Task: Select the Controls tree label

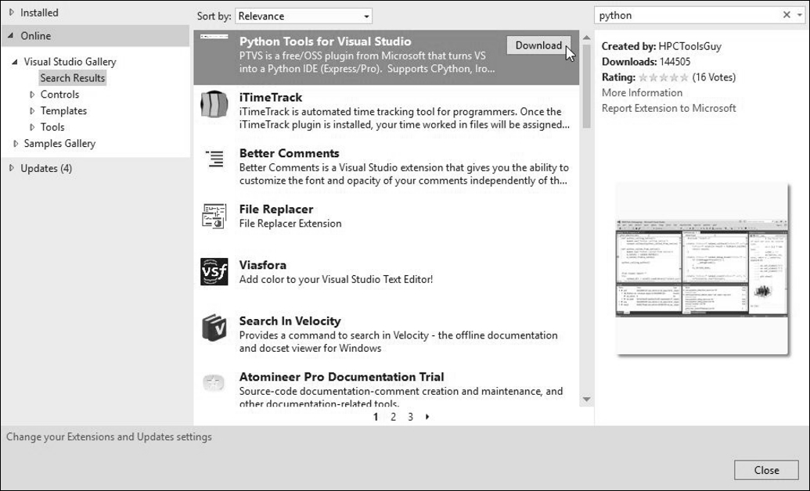Action: 60,95
